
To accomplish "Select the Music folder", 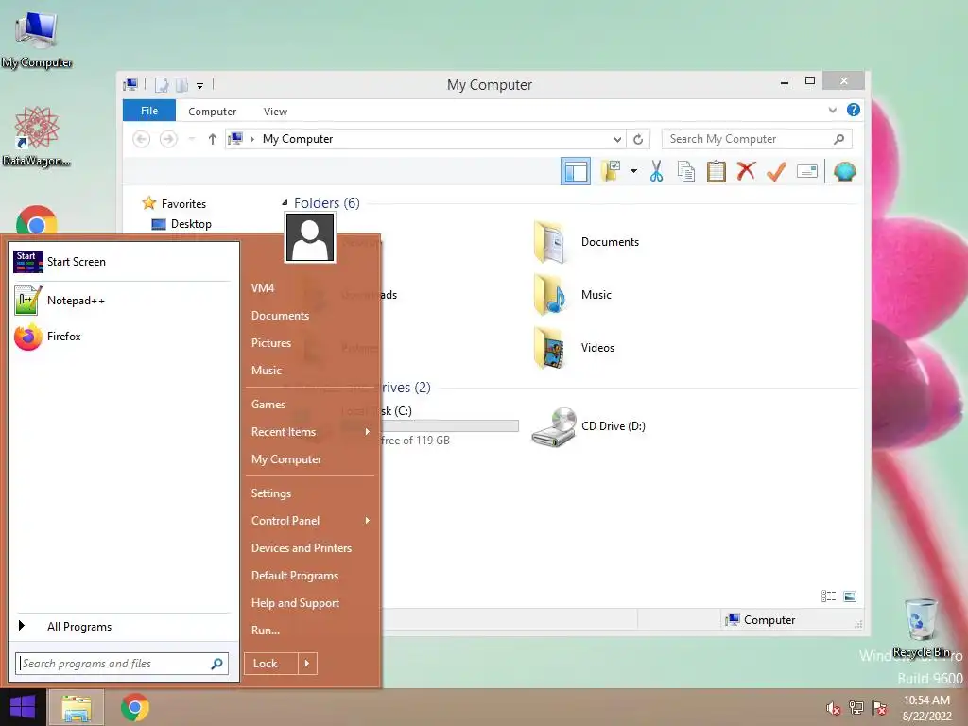I will coord(573,295).
